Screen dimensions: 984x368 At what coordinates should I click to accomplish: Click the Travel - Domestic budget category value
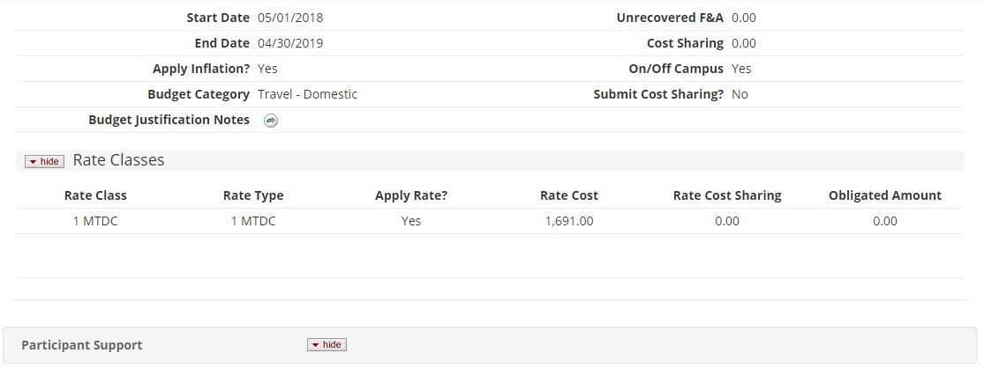pos(307,94)
